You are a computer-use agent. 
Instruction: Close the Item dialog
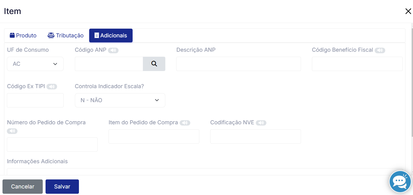tap(408, 12)
